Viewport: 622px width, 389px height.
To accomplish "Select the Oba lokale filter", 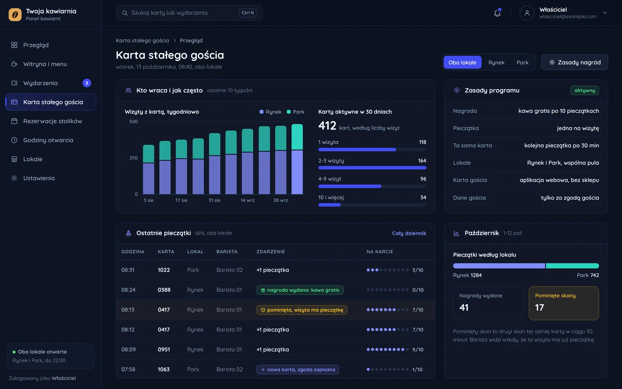I will point(462,63).
